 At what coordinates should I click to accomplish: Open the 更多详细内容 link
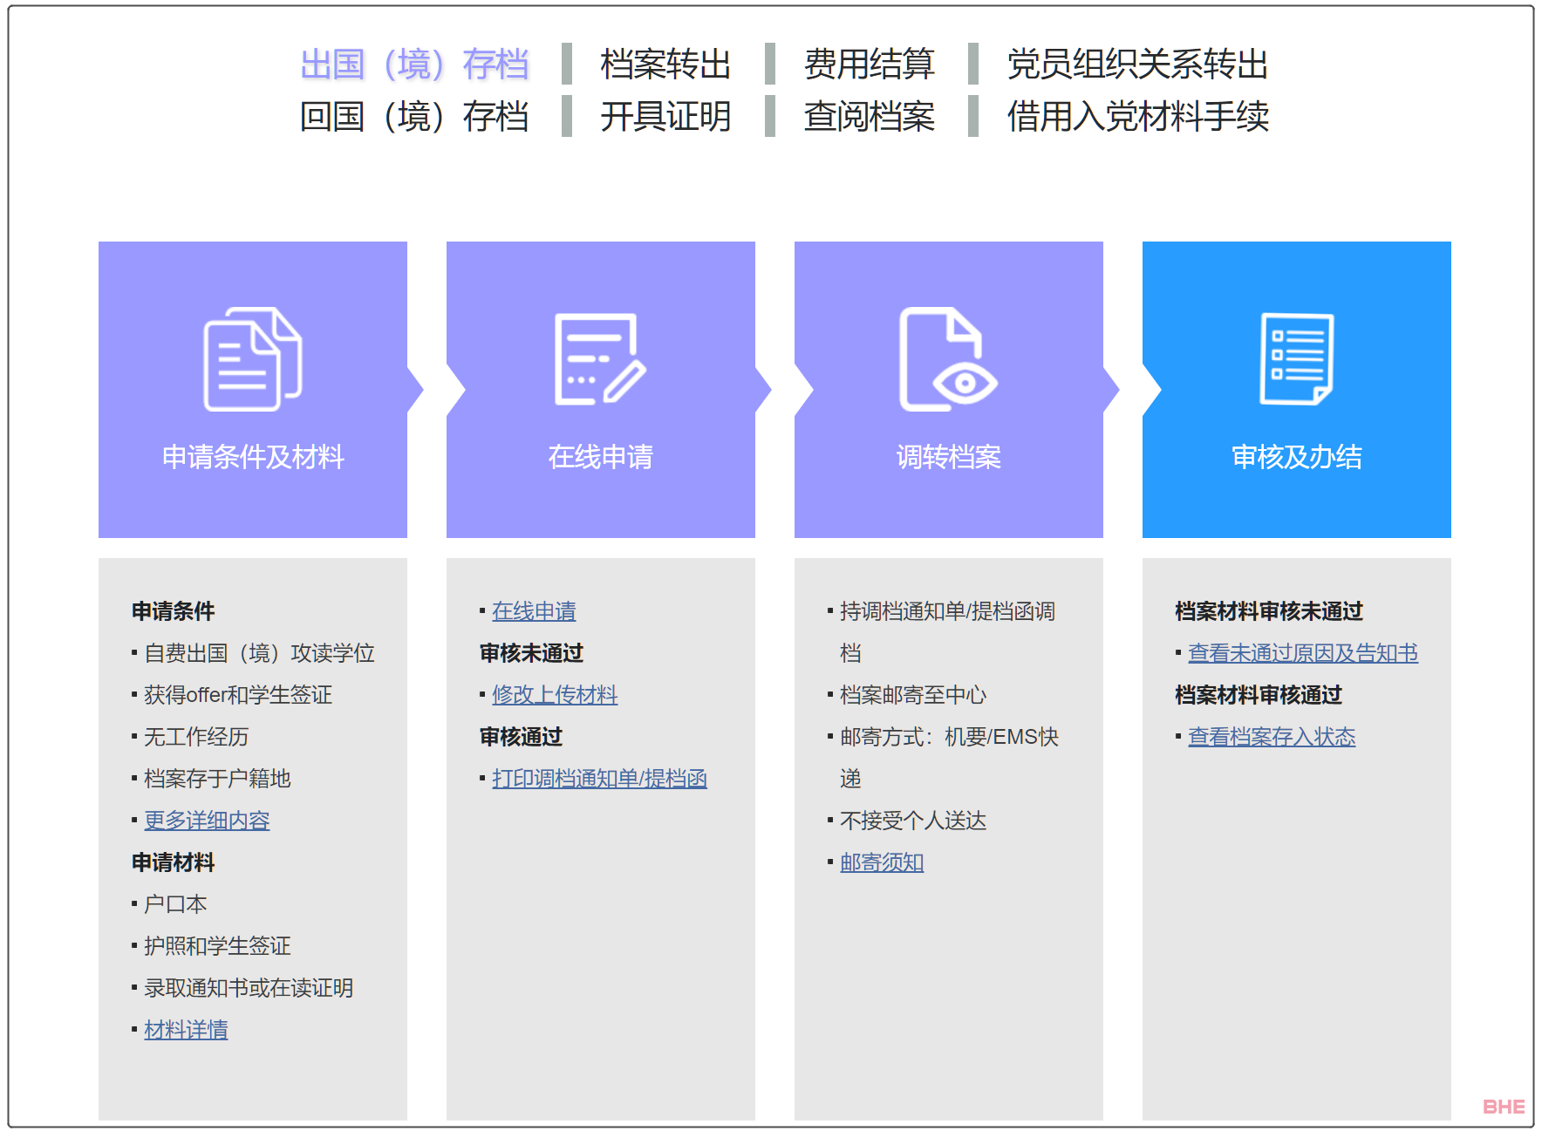[x=207, y=821]
